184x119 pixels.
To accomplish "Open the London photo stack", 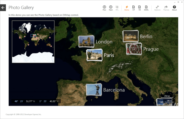I will coord(86,41).
